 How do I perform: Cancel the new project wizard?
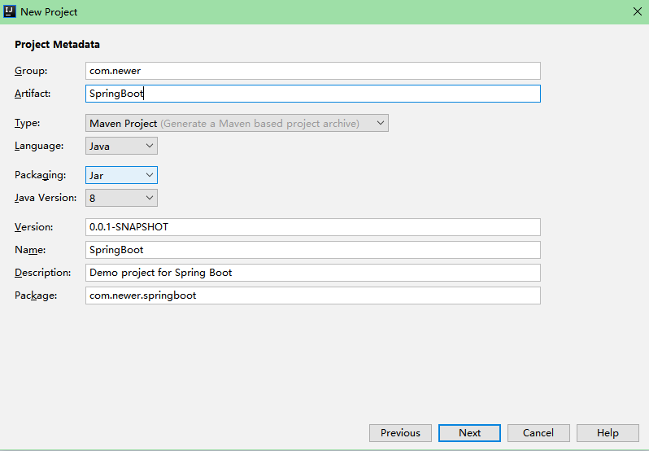click(538, 433)
